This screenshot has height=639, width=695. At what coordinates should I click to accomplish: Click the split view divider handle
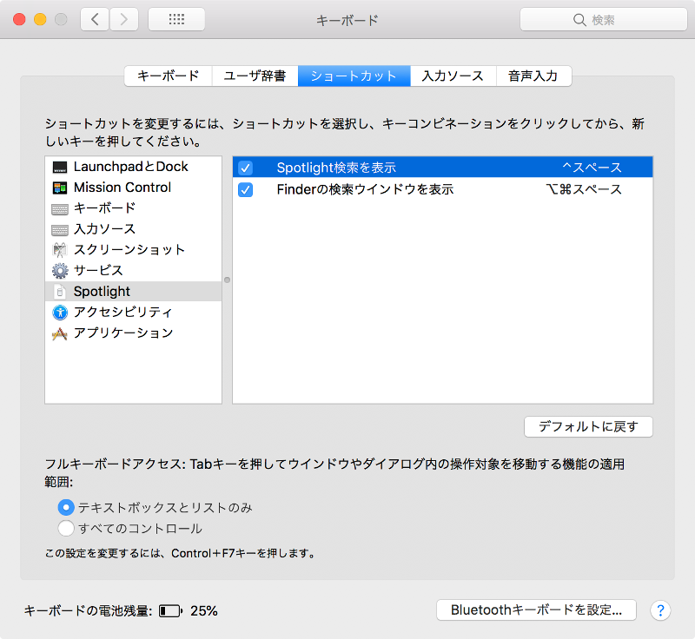227,280
